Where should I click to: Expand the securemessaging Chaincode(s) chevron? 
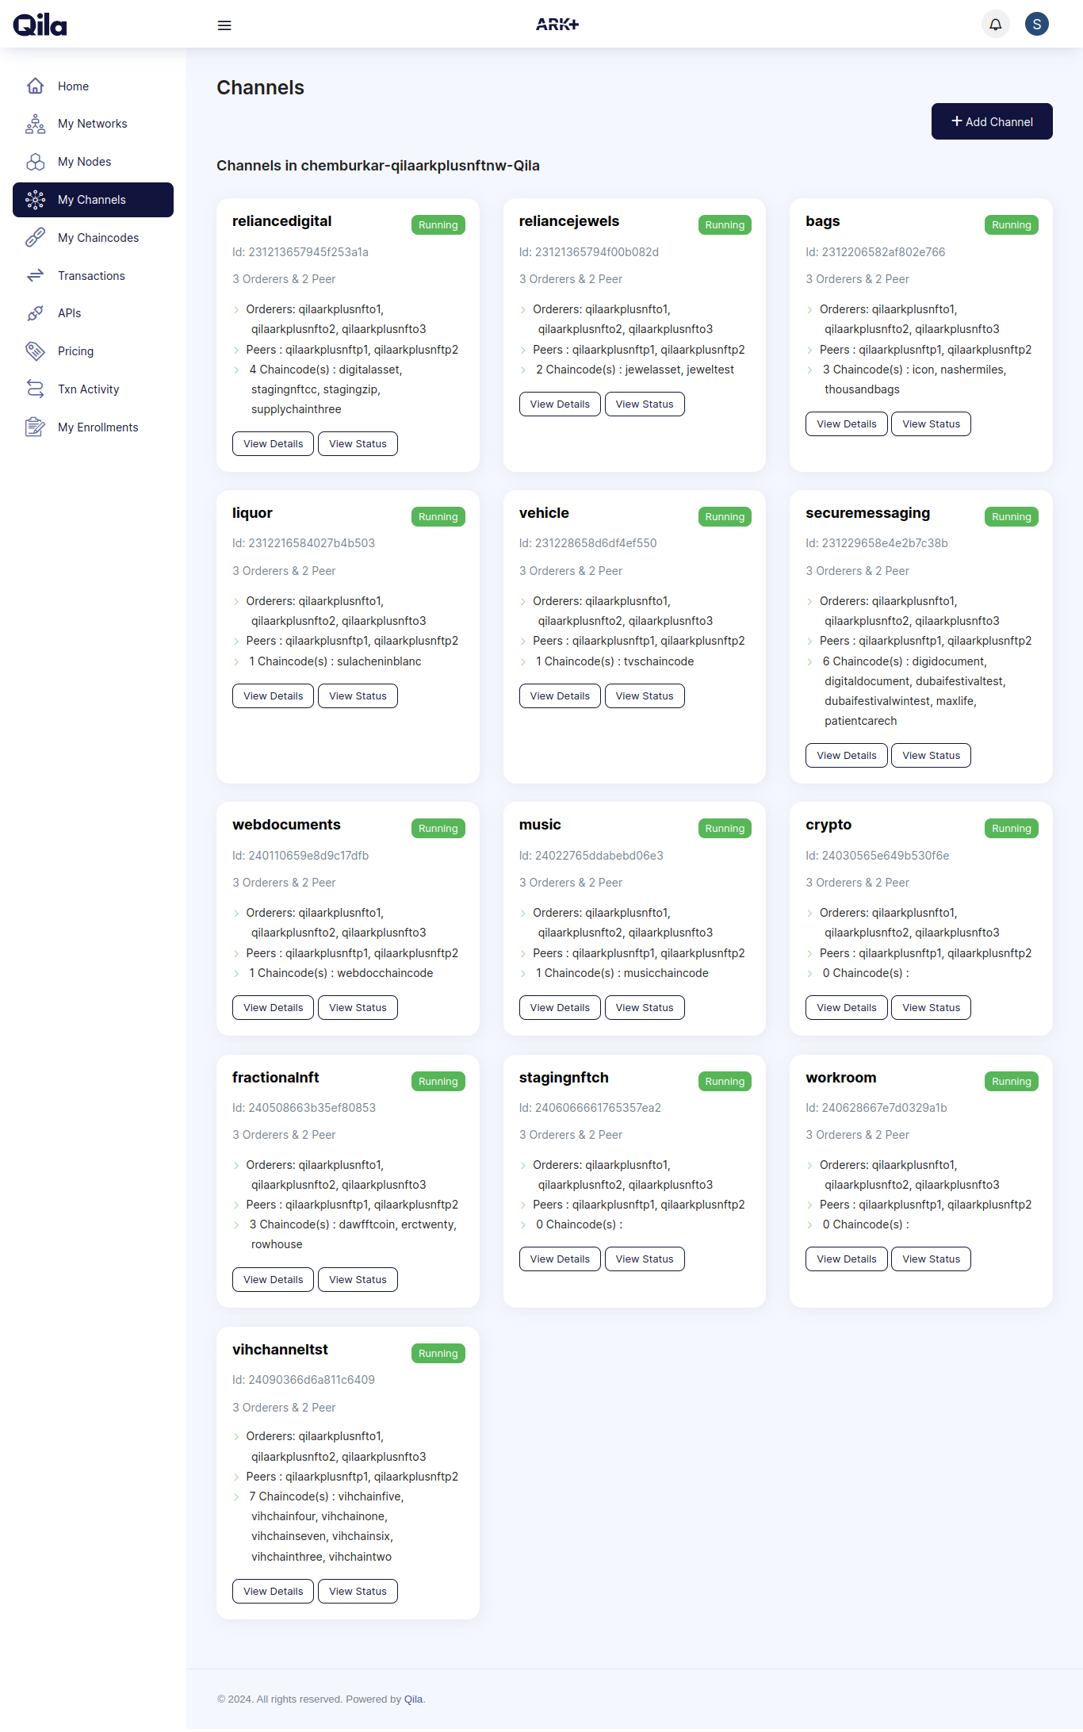(809, 661)
